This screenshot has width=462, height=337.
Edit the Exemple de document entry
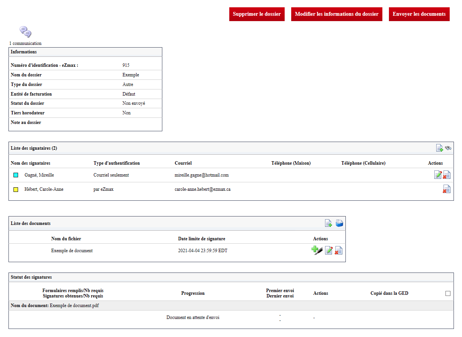[329, 251]
